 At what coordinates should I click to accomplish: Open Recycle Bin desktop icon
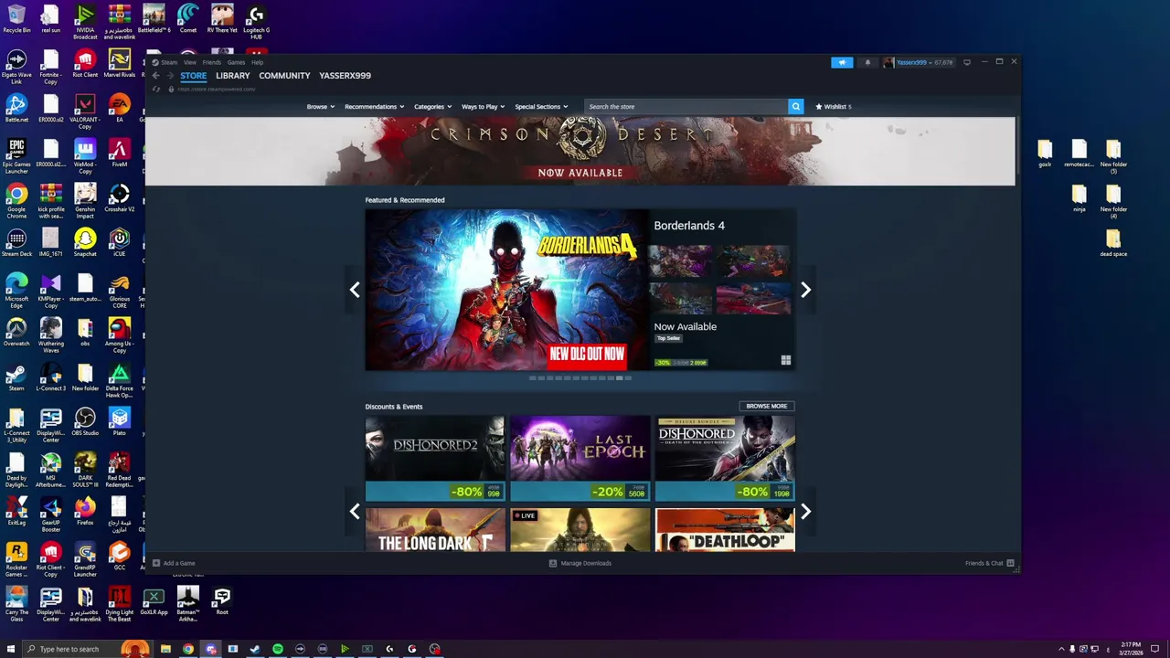click(x=16, y=19)
